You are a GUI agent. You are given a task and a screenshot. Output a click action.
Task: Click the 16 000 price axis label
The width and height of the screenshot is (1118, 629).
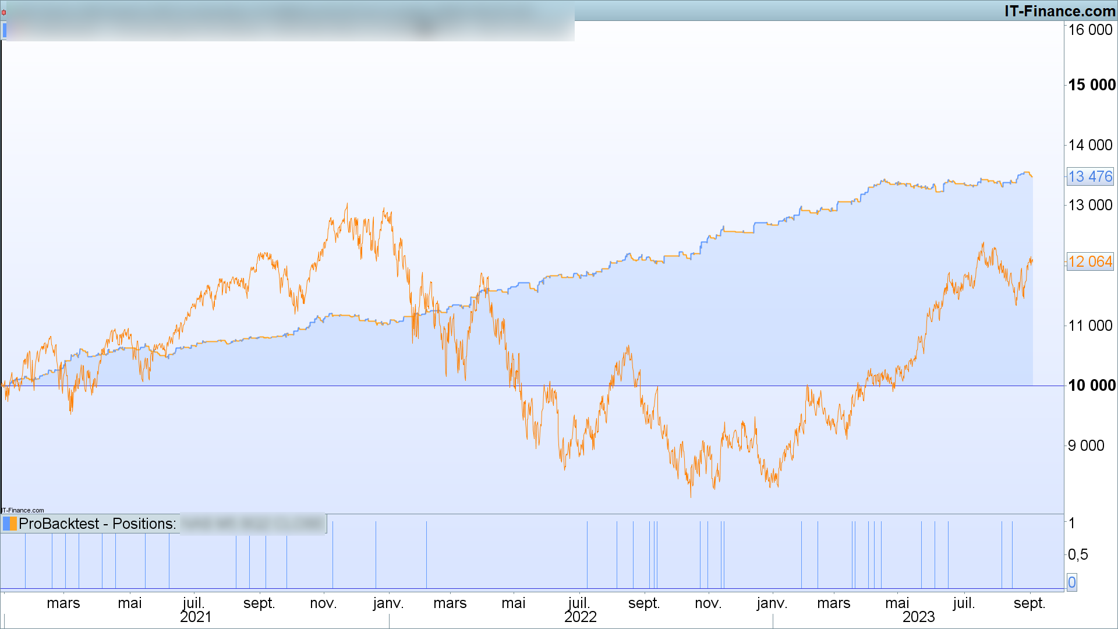[1090, 30]
